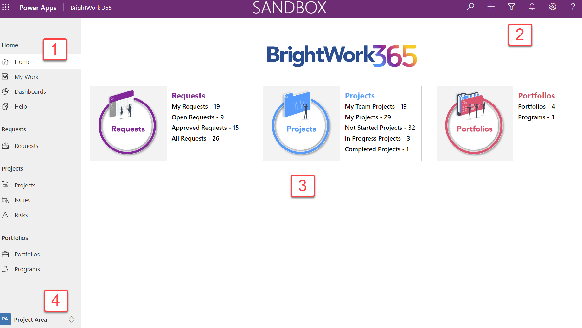
Task: Click the warning triangle beside Risks
Action: point(5,215)
